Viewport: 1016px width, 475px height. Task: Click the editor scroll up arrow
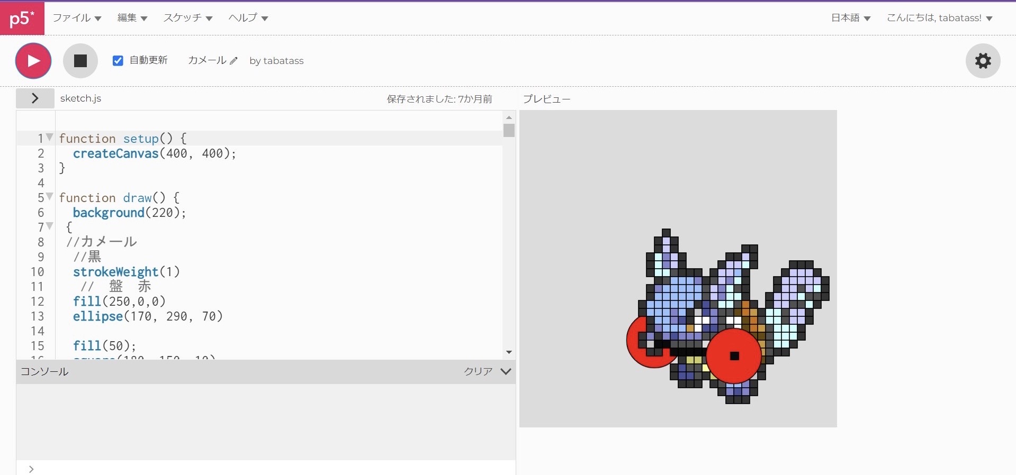pos(509,117)
